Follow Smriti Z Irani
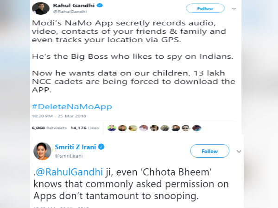This screenshot has height=208, width=278. tap(209, 151)
